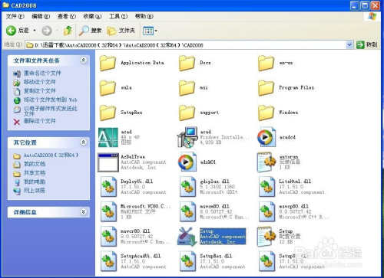Click the Back (后退) toolbar button
The image size is (384, 278).
pos(17,31)
